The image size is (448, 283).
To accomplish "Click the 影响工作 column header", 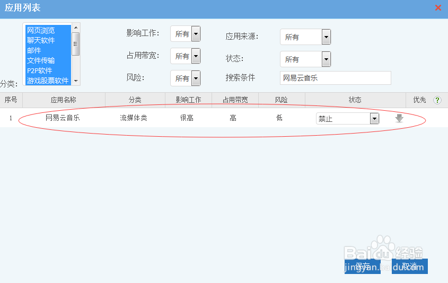I will click(188, 100).
